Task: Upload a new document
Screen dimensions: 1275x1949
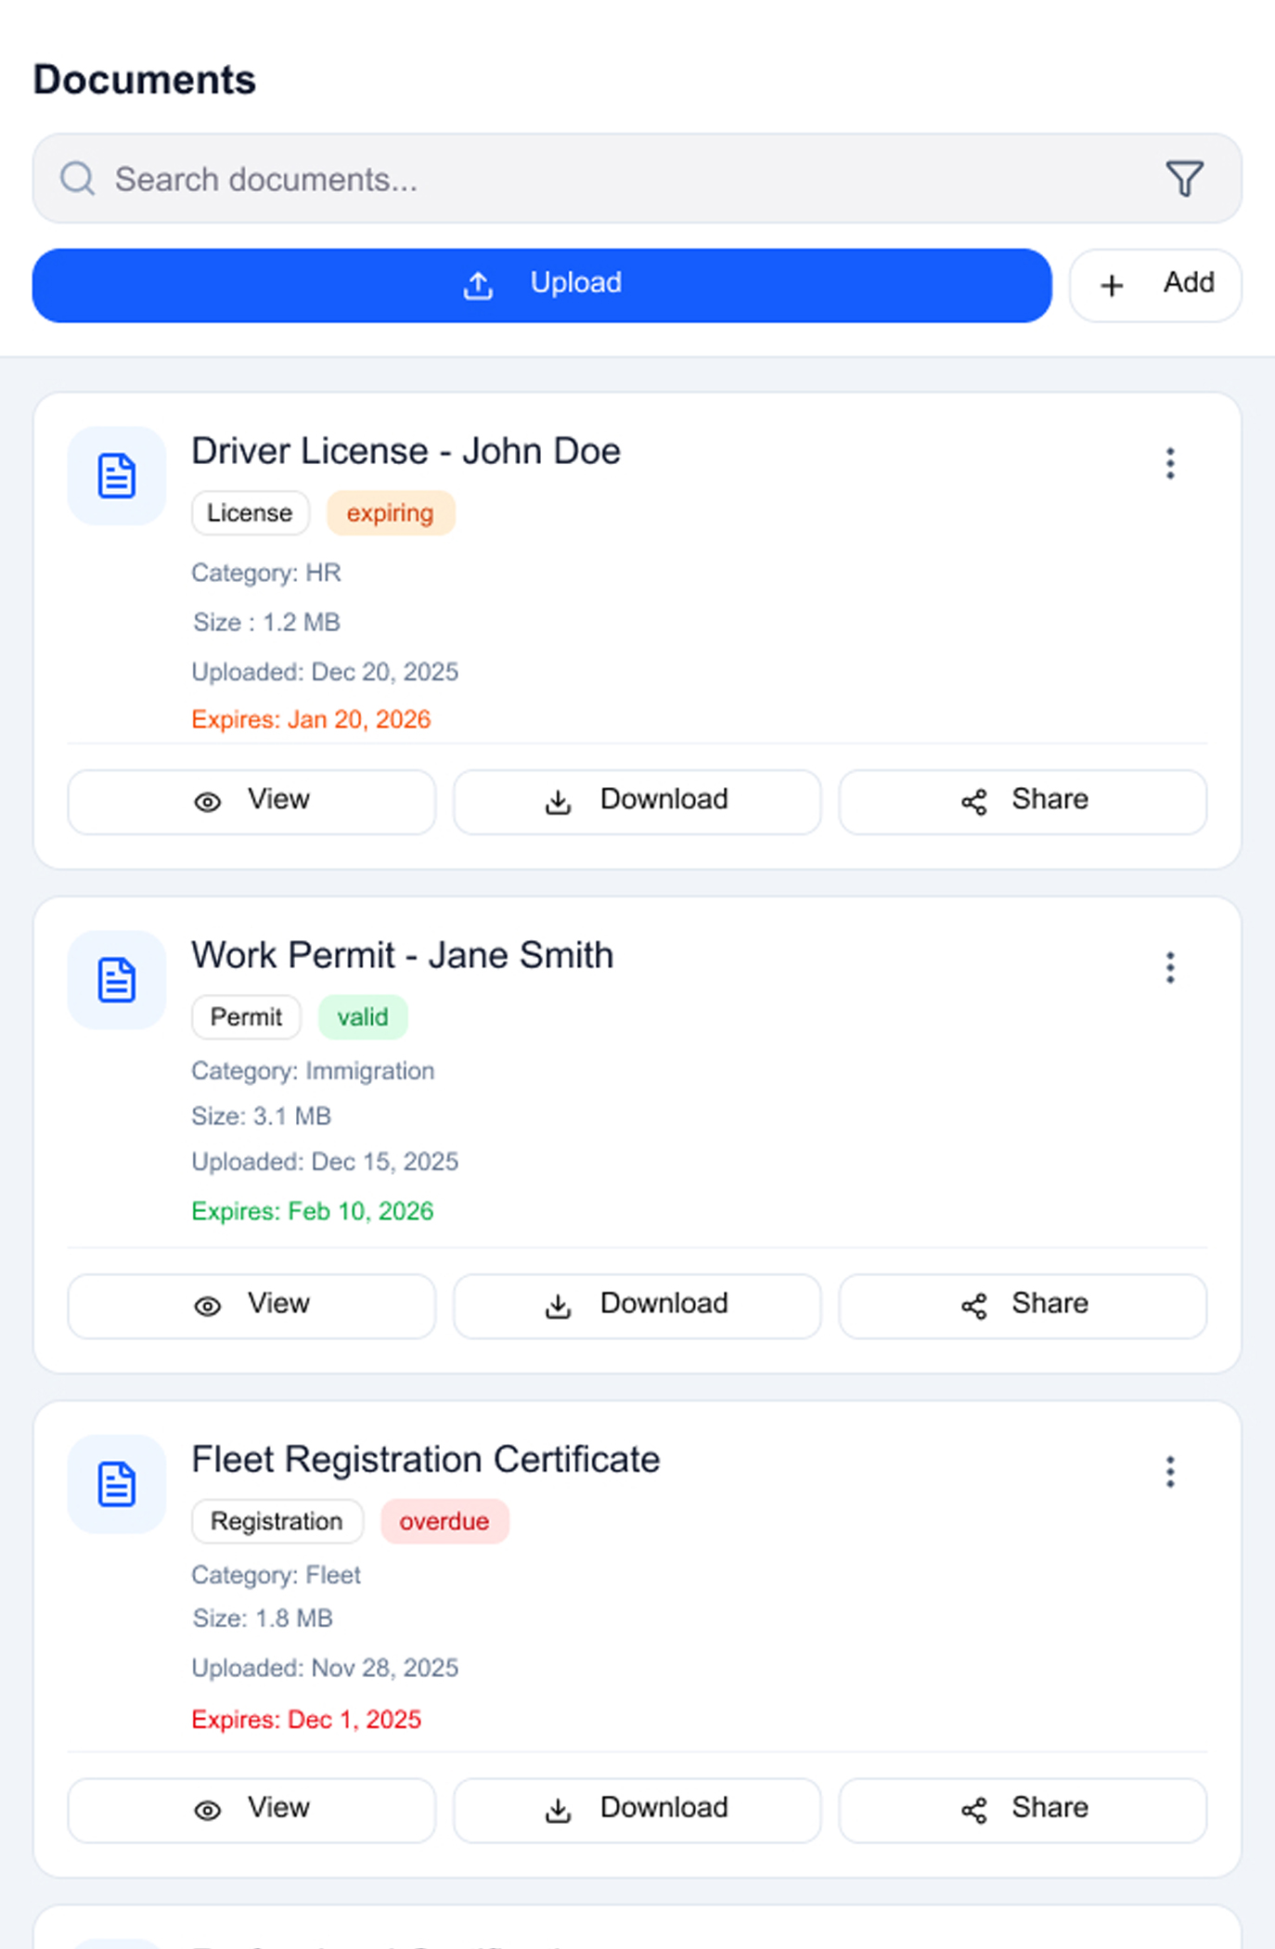Action: pos(542,285)
